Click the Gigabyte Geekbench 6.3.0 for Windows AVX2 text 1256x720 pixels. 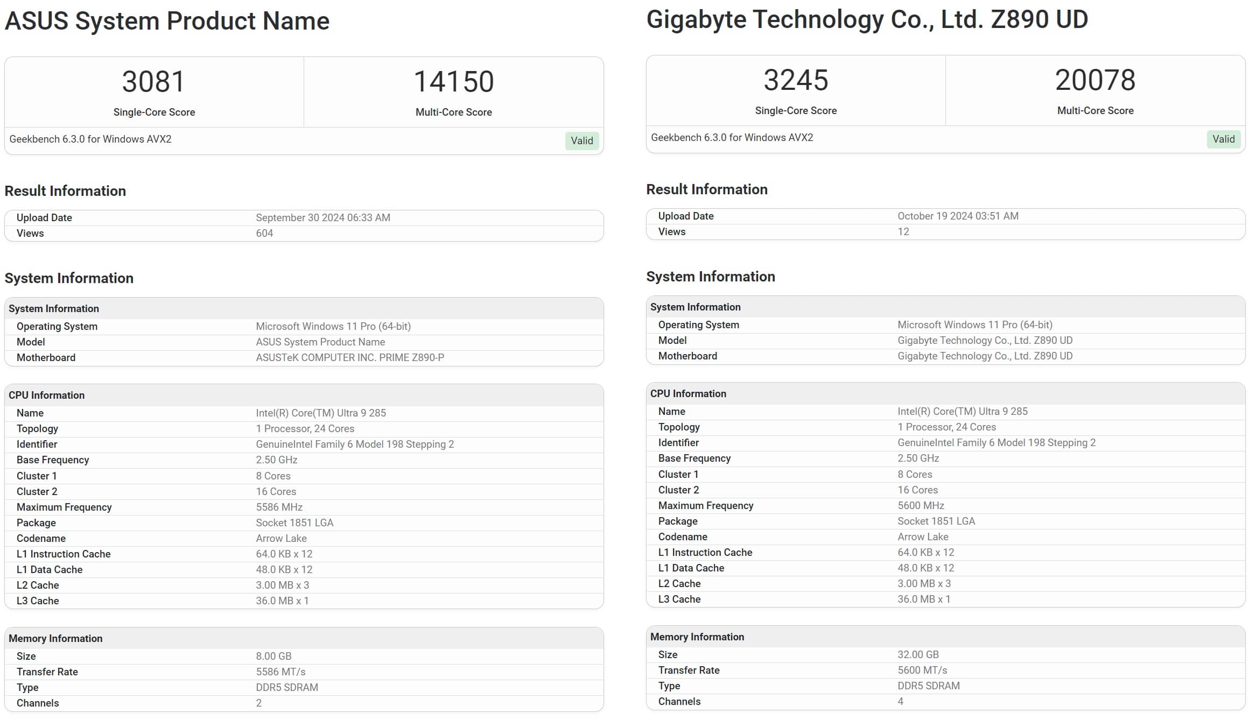click(732, 137)
